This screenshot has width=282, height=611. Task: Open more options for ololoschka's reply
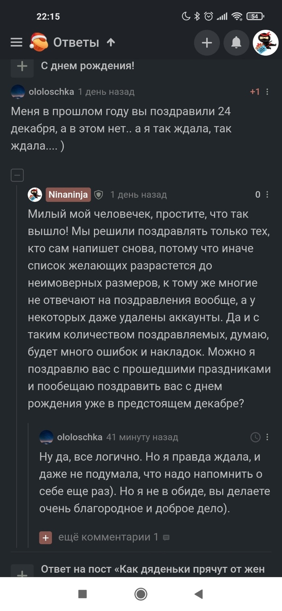point(267,437)
